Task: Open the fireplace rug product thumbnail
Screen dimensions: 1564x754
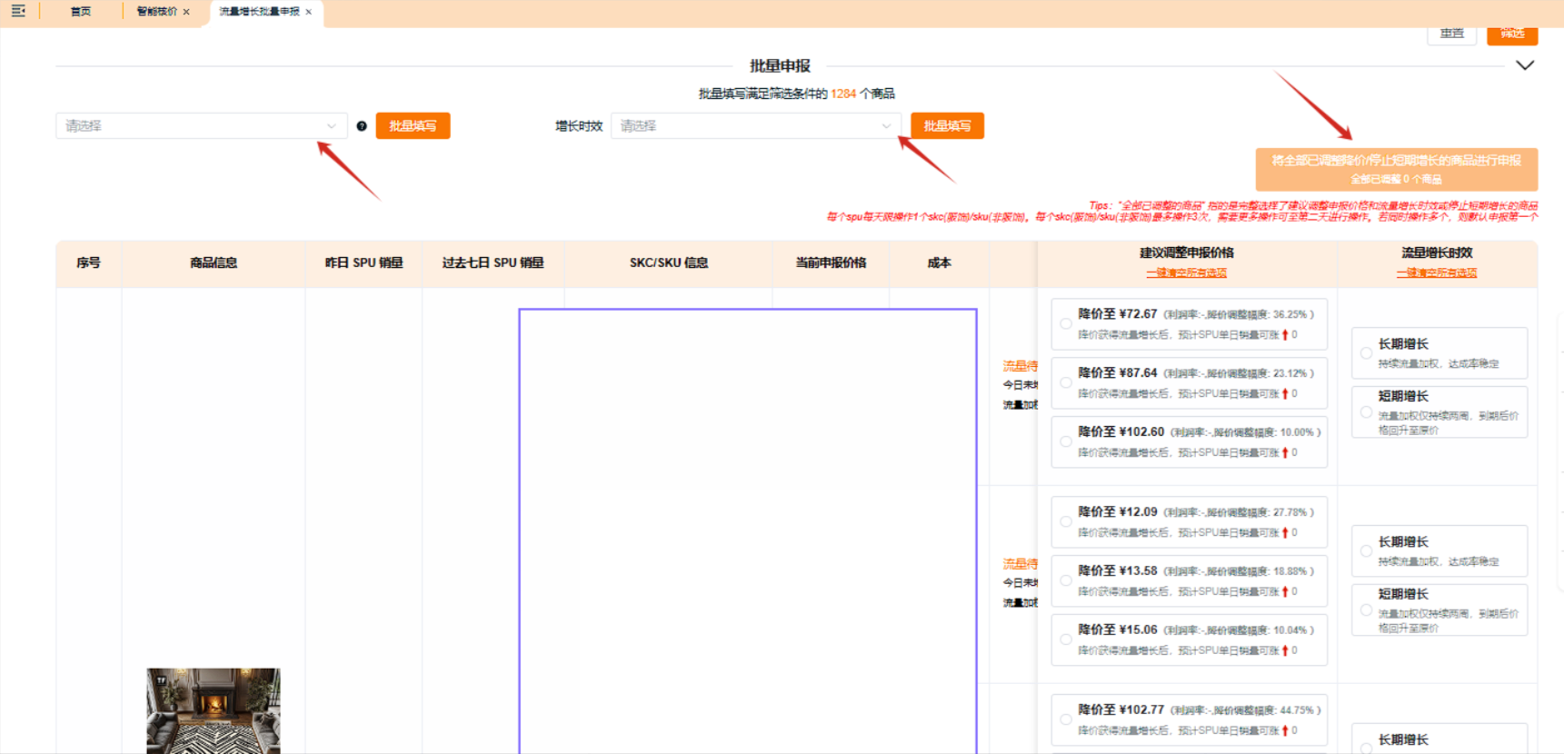Action: coord(214,710)
